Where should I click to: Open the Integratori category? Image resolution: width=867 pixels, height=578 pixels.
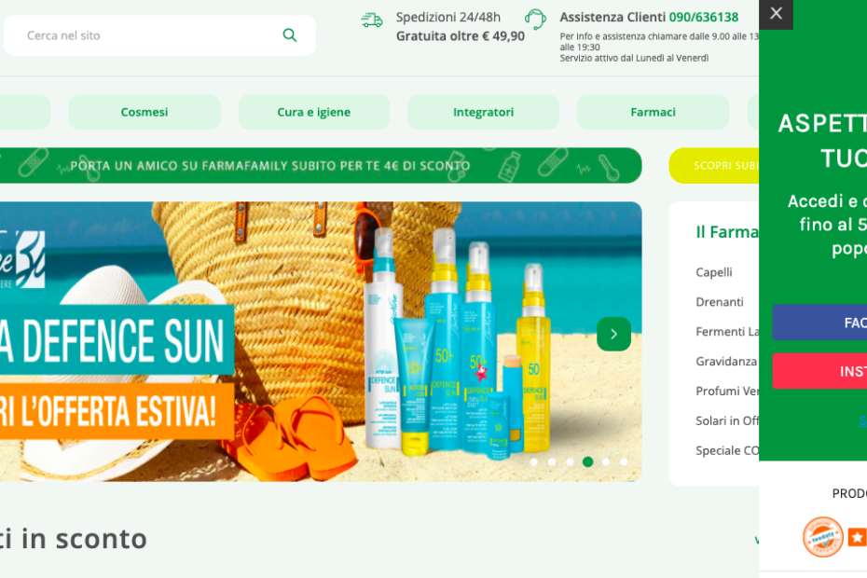[483, 112]
